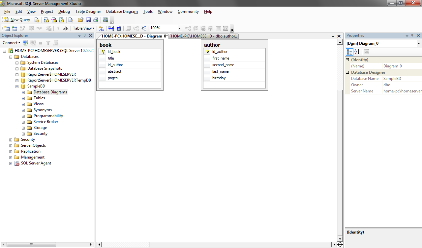Open the Database Diagram menu
The image size is (422, 248).
click(122, 12)
